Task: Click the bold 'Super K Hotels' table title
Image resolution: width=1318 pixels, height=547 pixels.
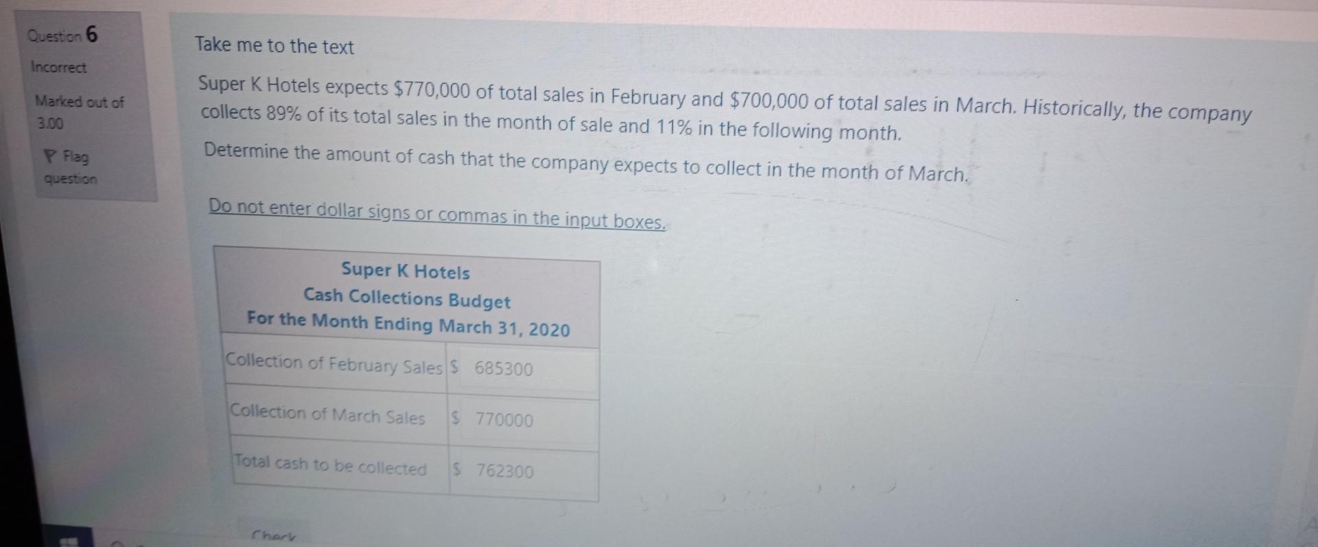Action: click(x=406, y=271)
